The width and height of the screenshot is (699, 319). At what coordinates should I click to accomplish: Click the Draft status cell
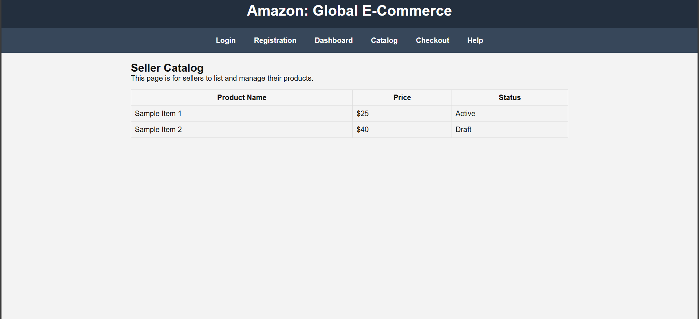click(463, 129)
